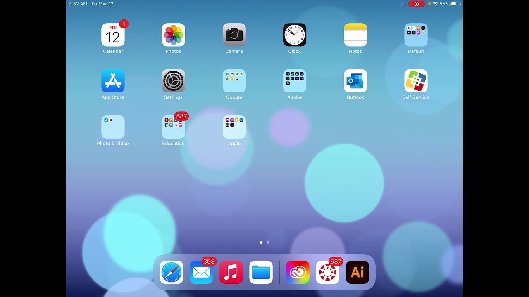Launch the Camera app
Screen dimensions: 529x297
click(x=234, y=35)
